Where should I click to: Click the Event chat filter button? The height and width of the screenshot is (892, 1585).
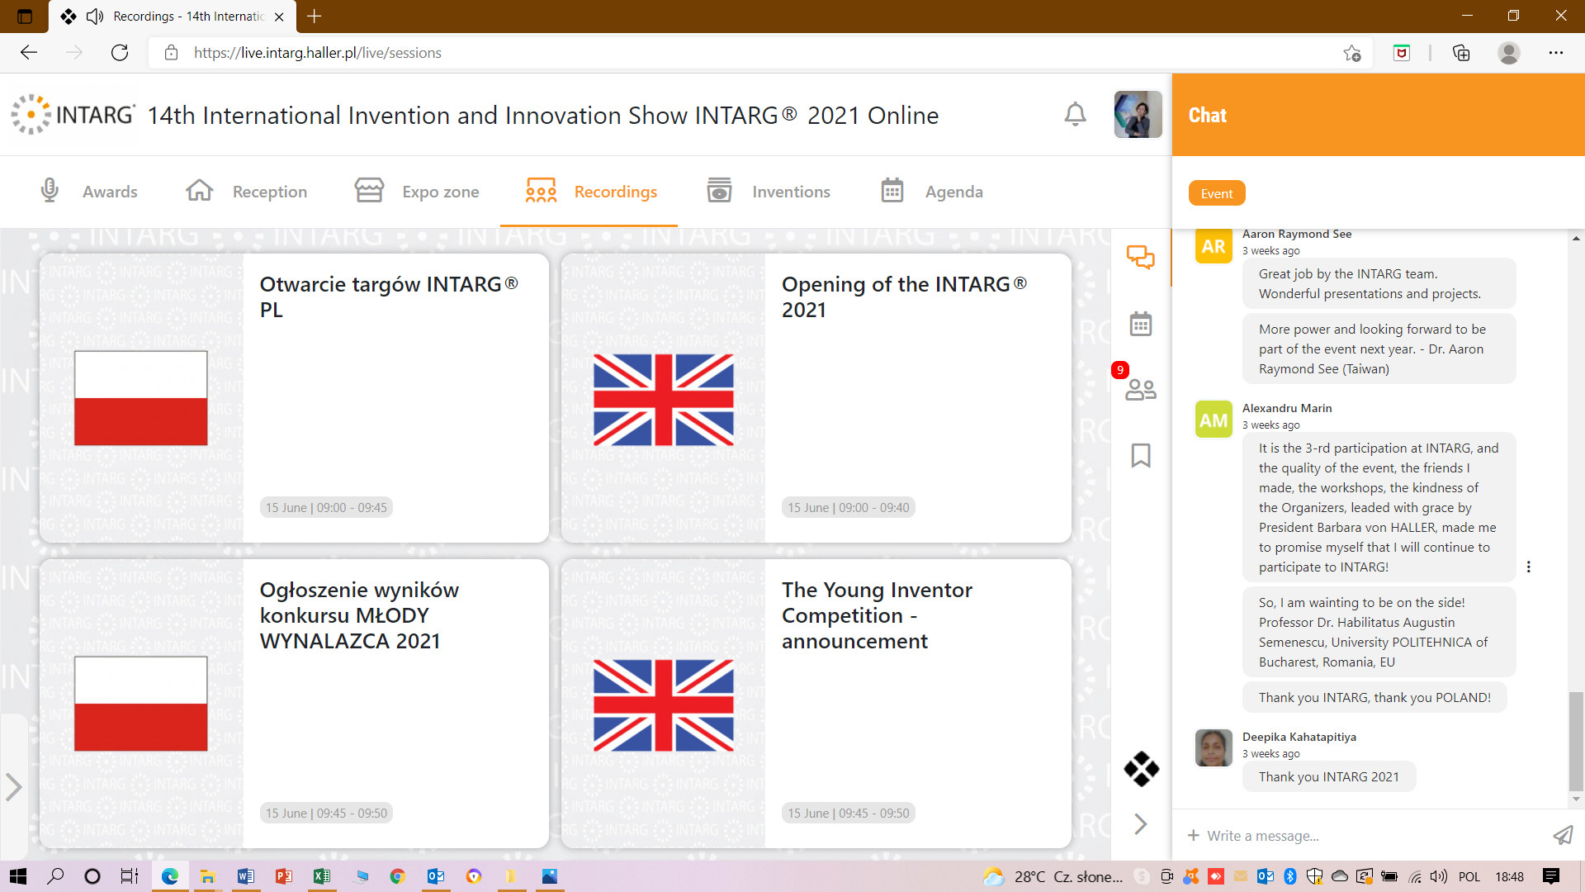pyautogui.click(x=1217, y=193)
